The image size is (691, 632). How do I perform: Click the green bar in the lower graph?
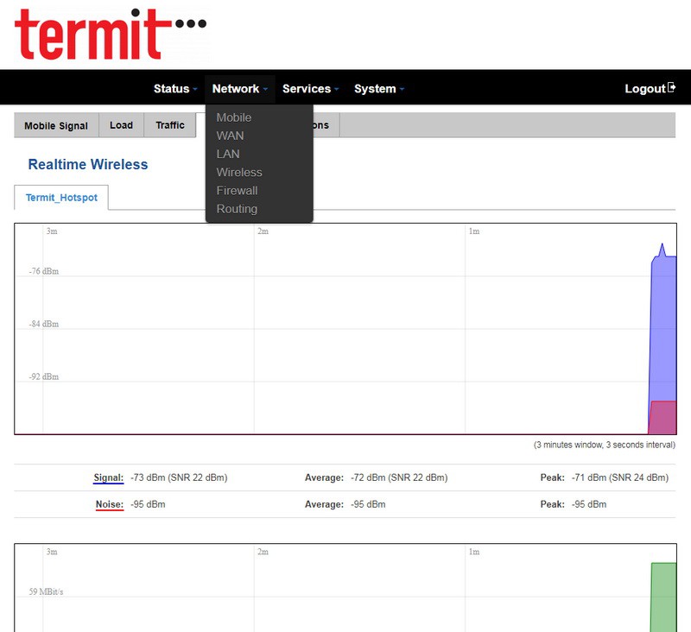coord(662,596)
